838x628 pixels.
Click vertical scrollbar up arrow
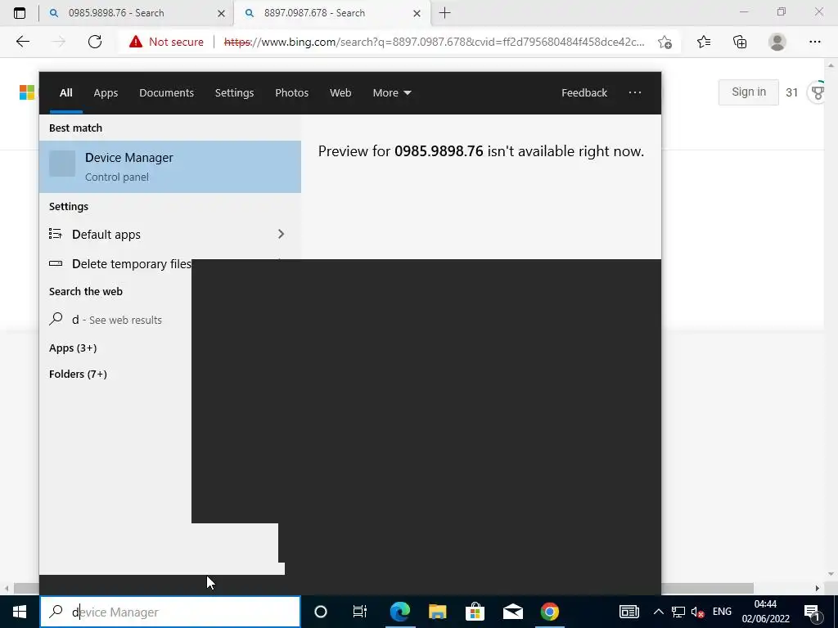pyautogui.click(x=831, y=65)
